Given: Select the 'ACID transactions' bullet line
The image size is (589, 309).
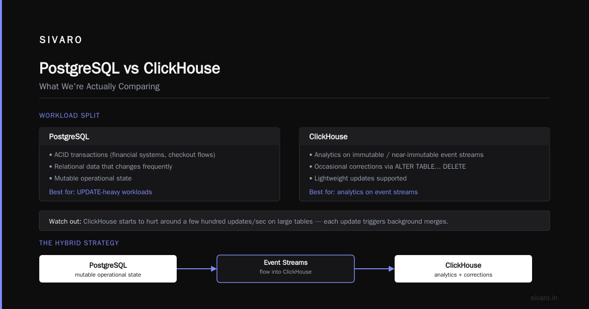Looking at the screenshot, I should (132, 155).
